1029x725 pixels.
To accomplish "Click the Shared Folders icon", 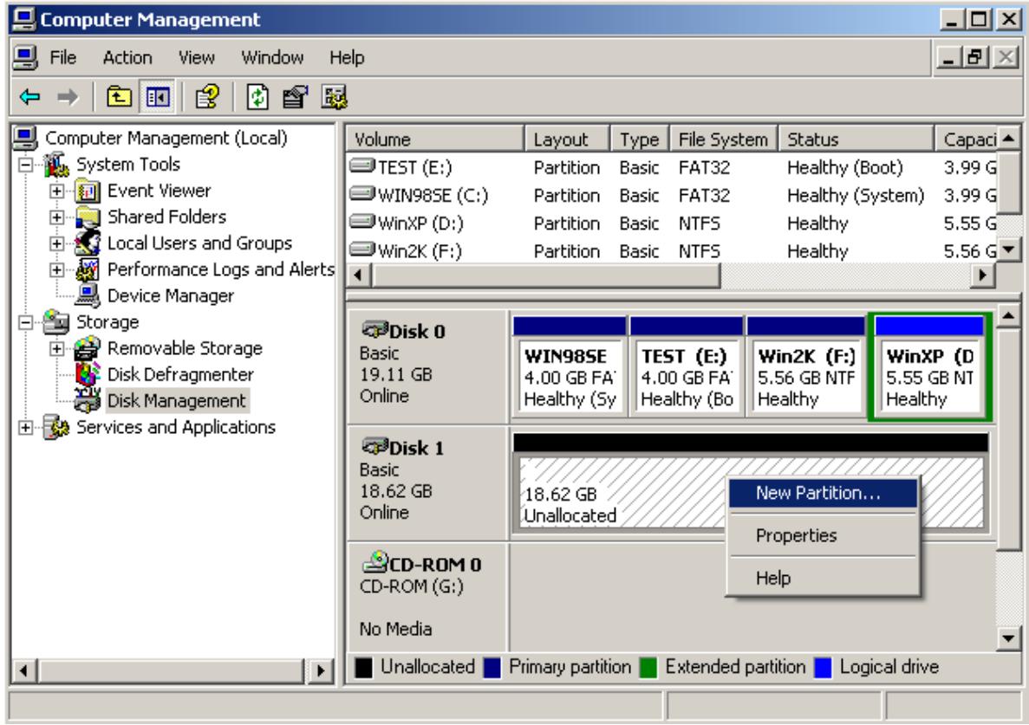I will coord(88,217).
